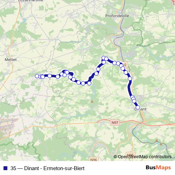The image size is (175, 175).
Task: Click the thick route line segment north of Dinant
Action: (129, 89)
